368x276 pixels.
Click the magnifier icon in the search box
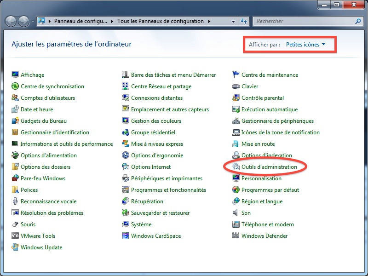[358, 21]
